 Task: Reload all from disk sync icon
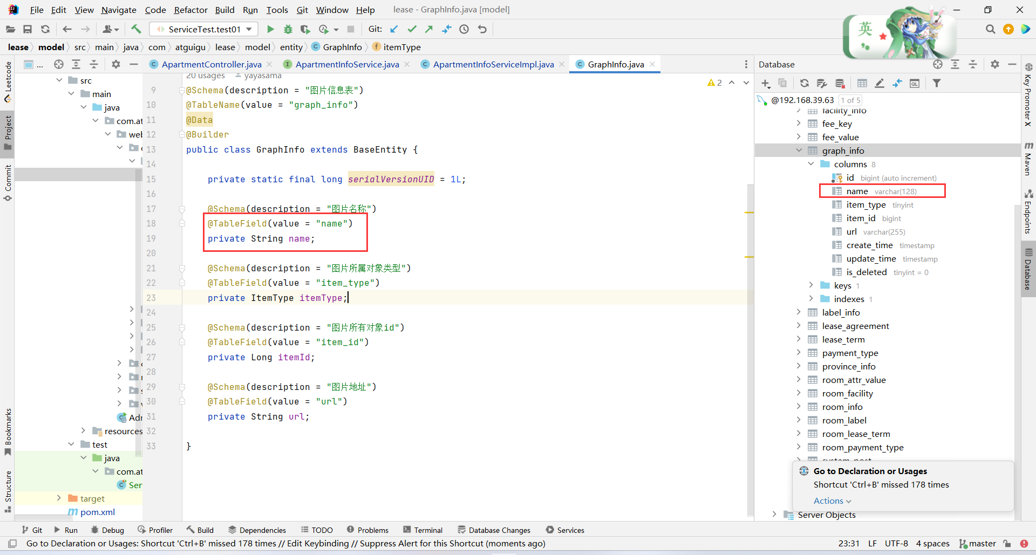tap(45, 29)
